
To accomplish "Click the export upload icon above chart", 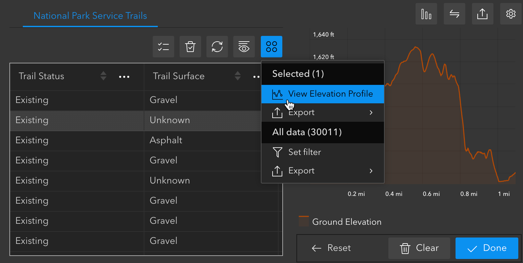I will pyautogui.click(x=483, y=14).
